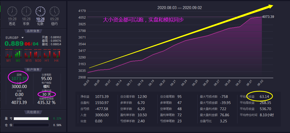
Task: Click the 仓位 position progress bar
Action: pyautogui.click(x=31, y=125)
